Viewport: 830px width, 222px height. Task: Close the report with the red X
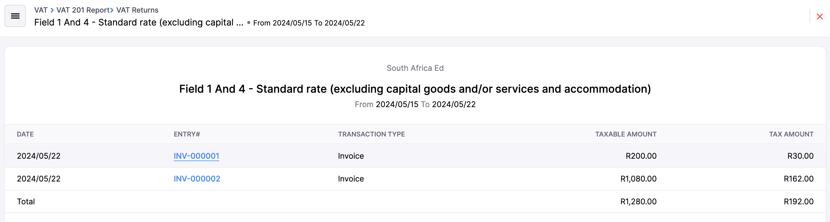819,16
